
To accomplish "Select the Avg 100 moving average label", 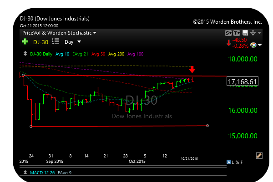I will pos(135,54).
